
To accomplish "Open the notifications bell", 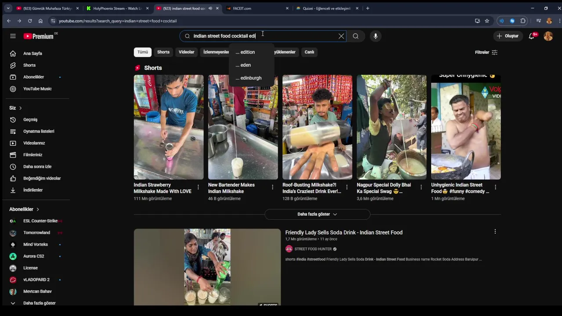I will (x=532, y=36).
